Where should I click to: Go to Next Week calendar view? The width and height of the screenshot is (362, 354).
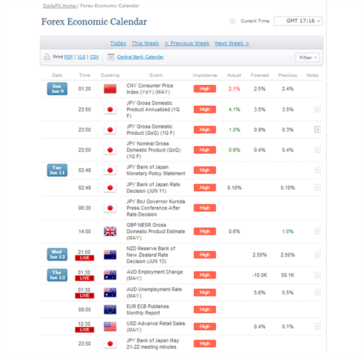[x=232, y=43]
